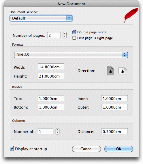Focus the Width input field
143x164 pixels.
coord(51,67)
